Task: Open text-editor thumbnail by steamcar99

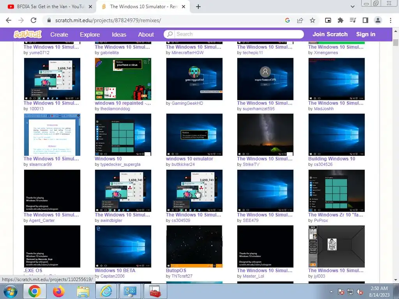Action: (52, 134)
